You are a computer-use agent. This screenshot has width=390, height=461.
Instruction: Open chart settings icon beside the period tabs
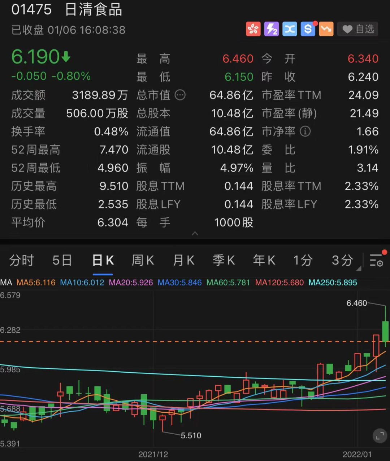(x=376, y=260)
